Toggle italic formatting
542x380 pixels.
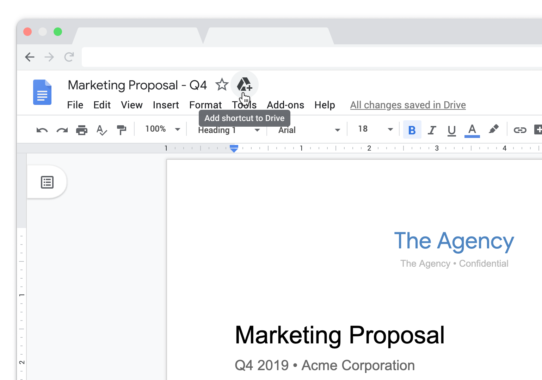[x=432, y=129]
